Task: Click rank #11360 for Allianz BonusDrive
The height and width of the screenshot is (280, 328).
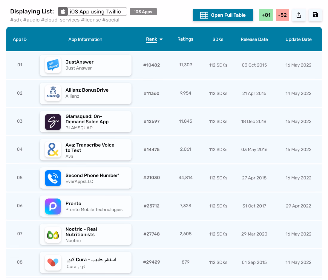Action: pos(151,93)
